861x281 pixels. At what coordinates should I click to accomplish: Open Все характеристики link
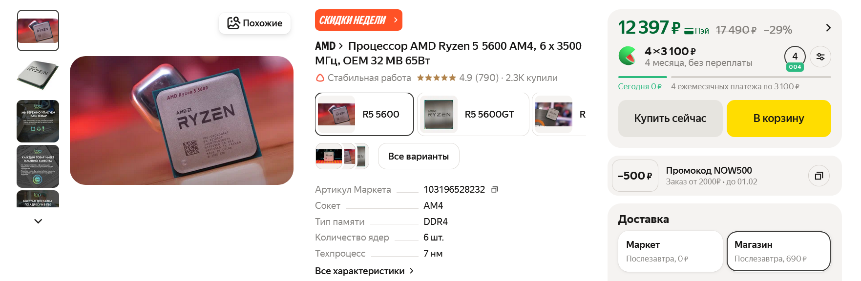(x=364, y=271)
